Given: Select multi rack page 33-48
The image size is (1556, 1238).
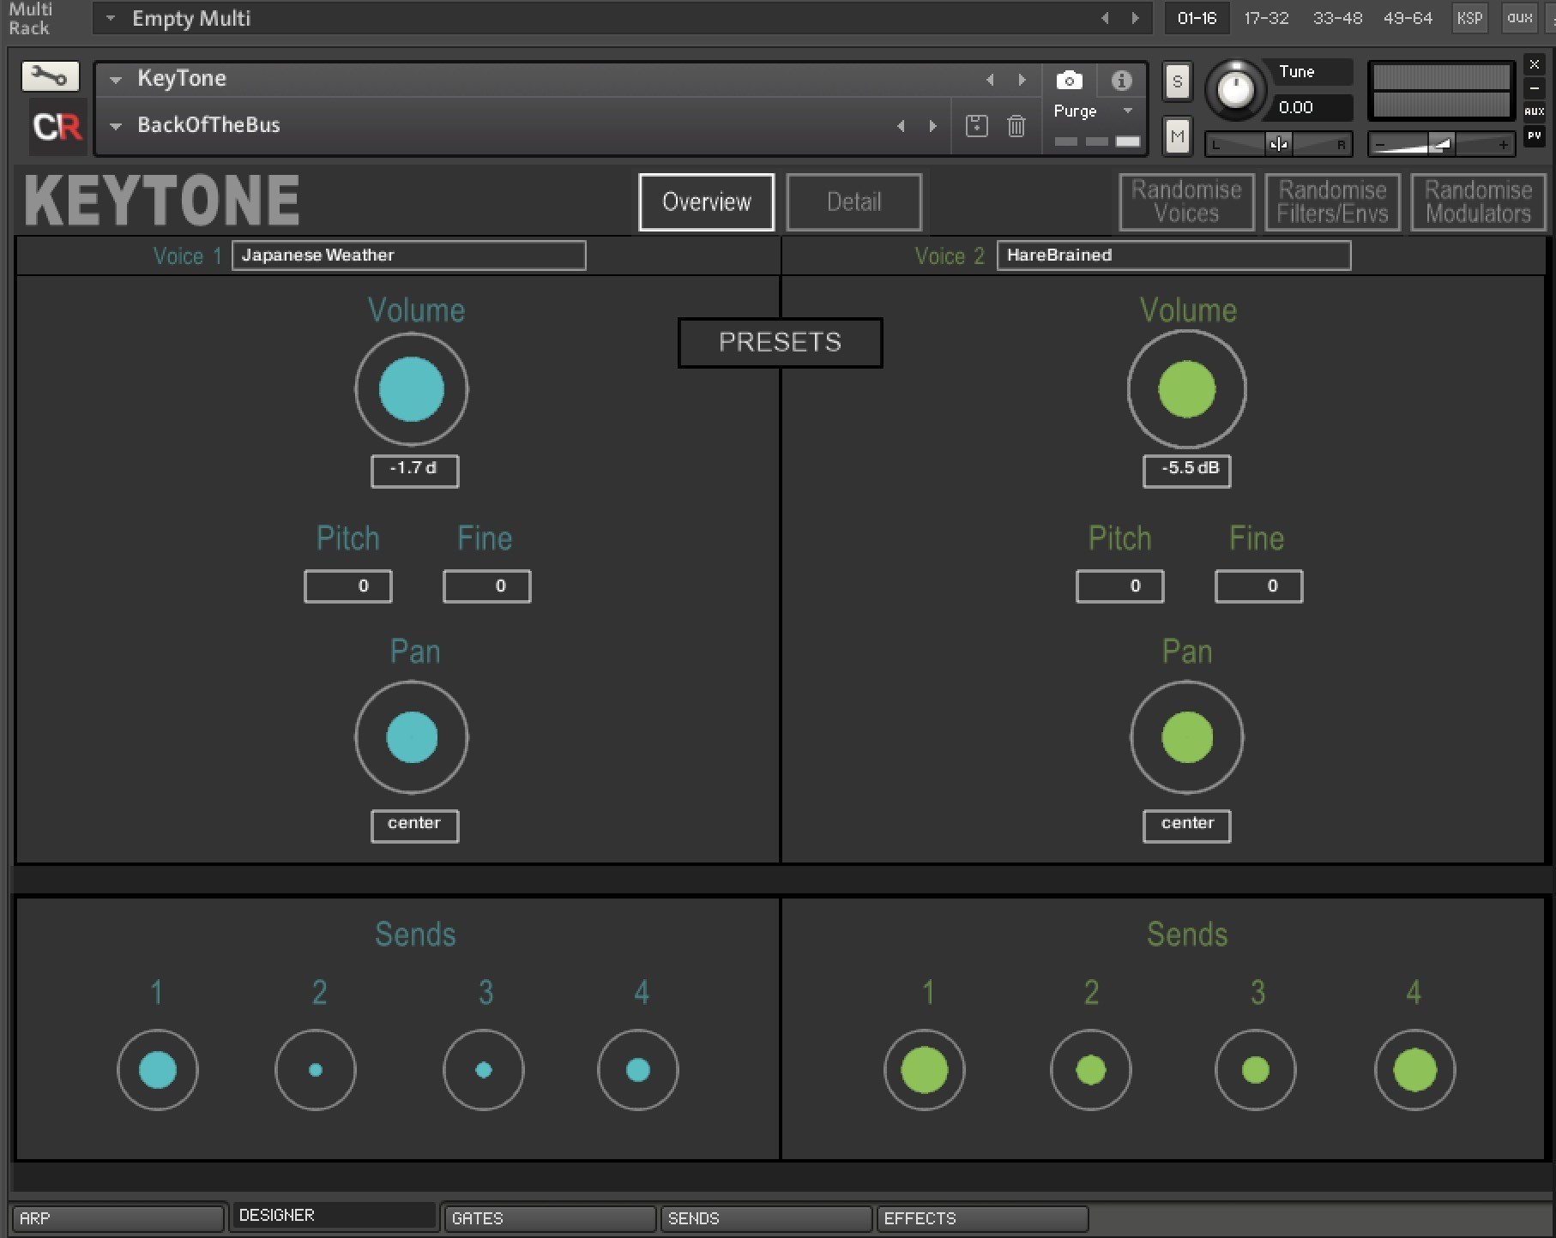Looking at the screenshot, I should tap(1337, 18).
